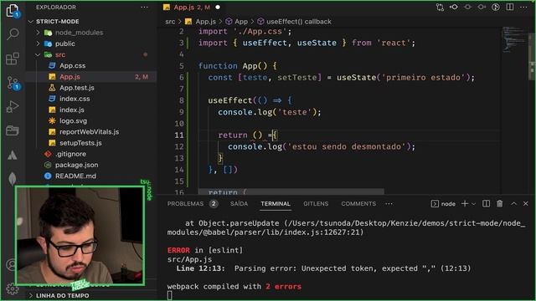This screenshot has height=301, width=536.
Task: Kill terminal with trash icon
Action: [499, 204]
